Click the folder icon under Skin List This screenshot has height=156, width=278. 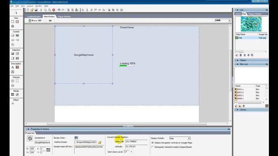(240, 106)
